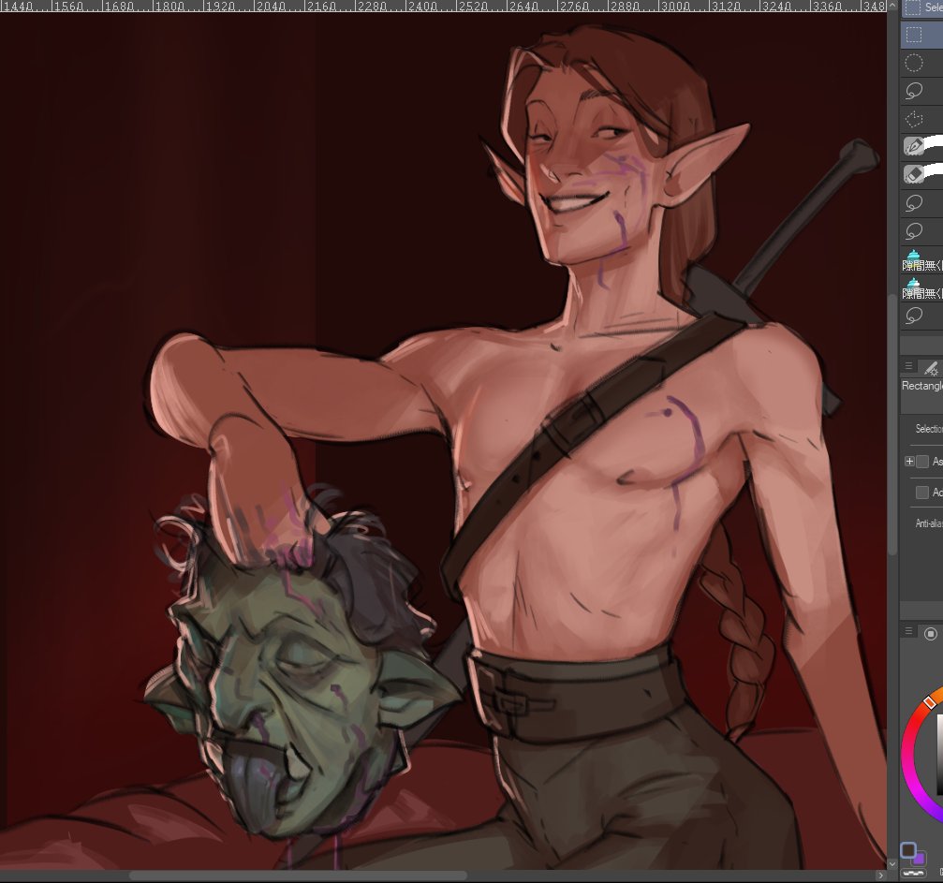Expand the plus button beside the 'As' option
943x883 pixels.
(909, 462)
